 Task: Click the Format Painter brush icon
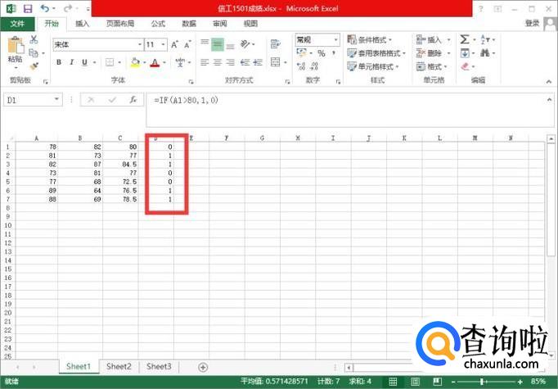pos(34,66)
